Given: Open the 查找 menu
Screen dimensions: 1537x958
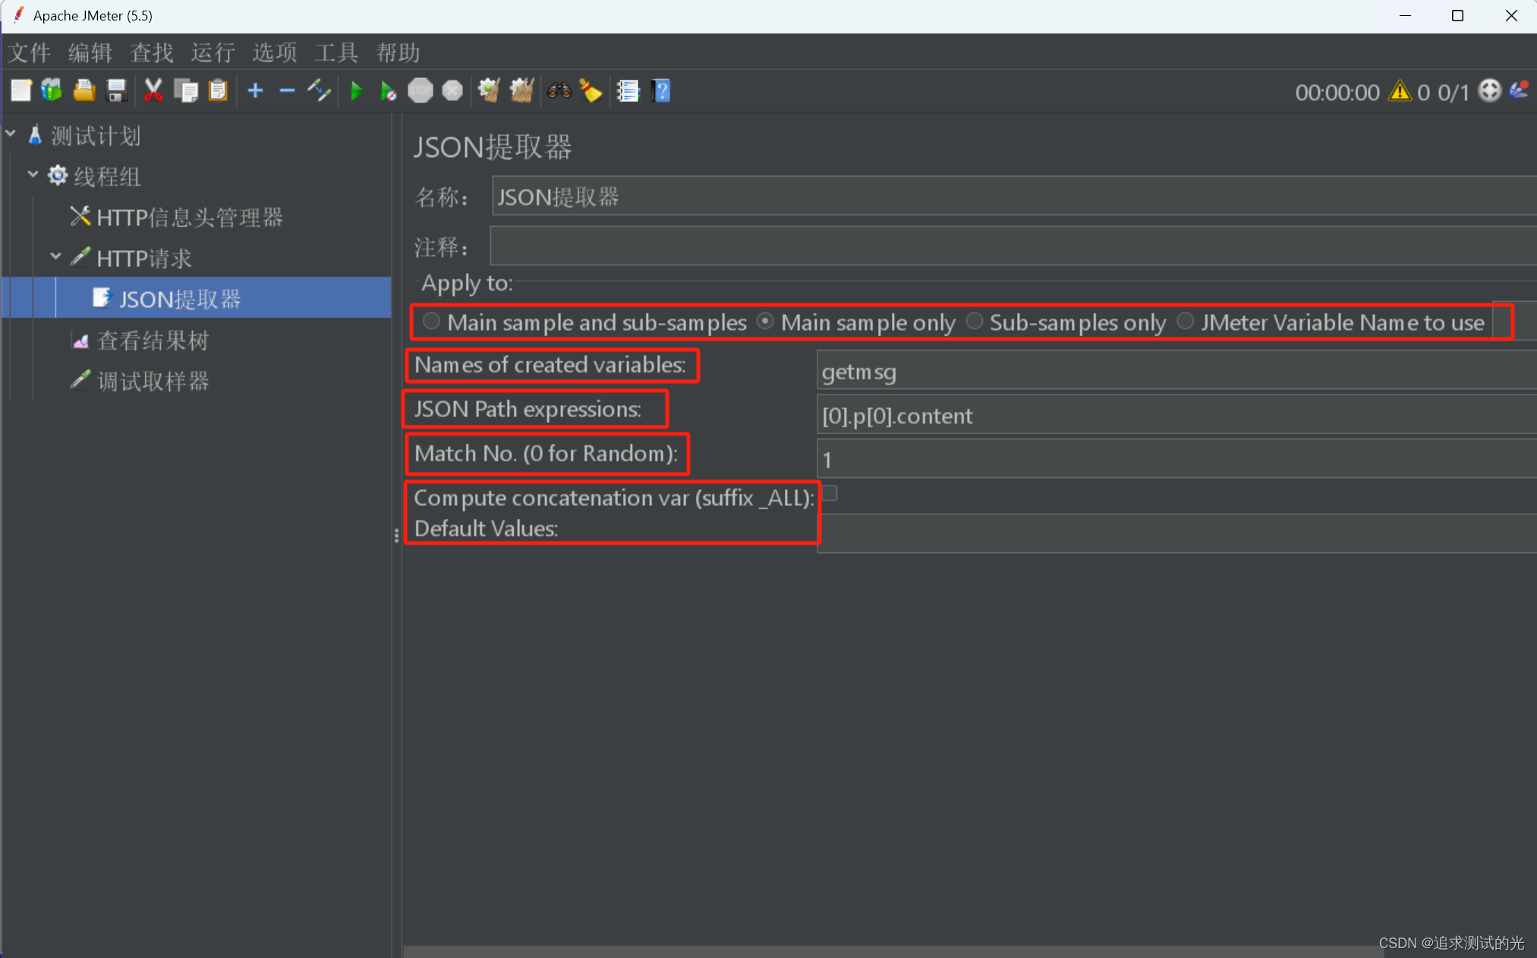Looking at the screenshot, I should tap(152, 52).
